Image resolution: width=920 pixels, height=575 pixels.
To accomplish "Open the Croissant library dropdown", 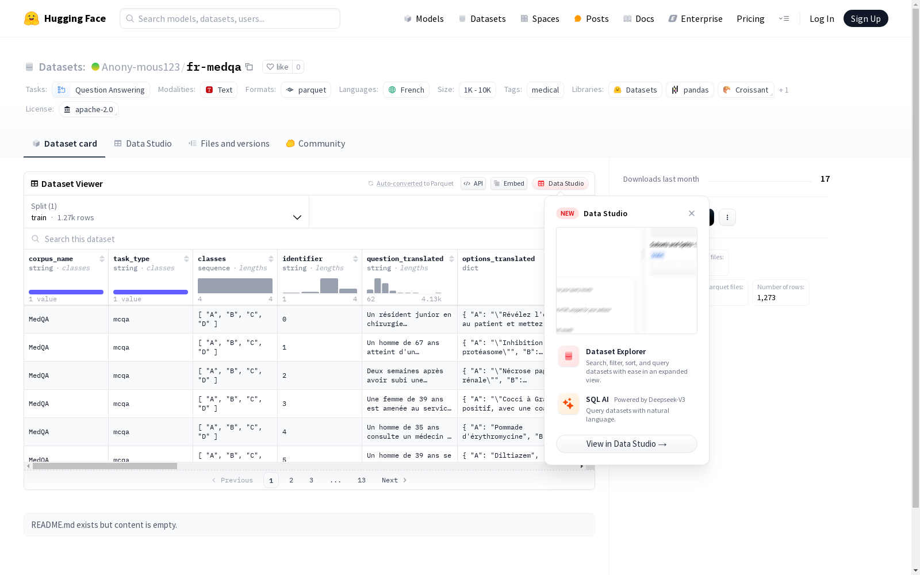I will pyautogui.click(x=746, y=90).
